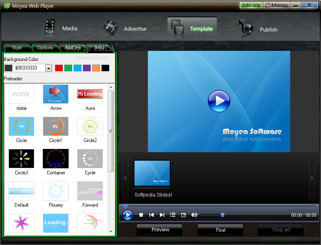Select the Forward preloader
The height and width of the screenshot is (245, 321).
point(90,195)
